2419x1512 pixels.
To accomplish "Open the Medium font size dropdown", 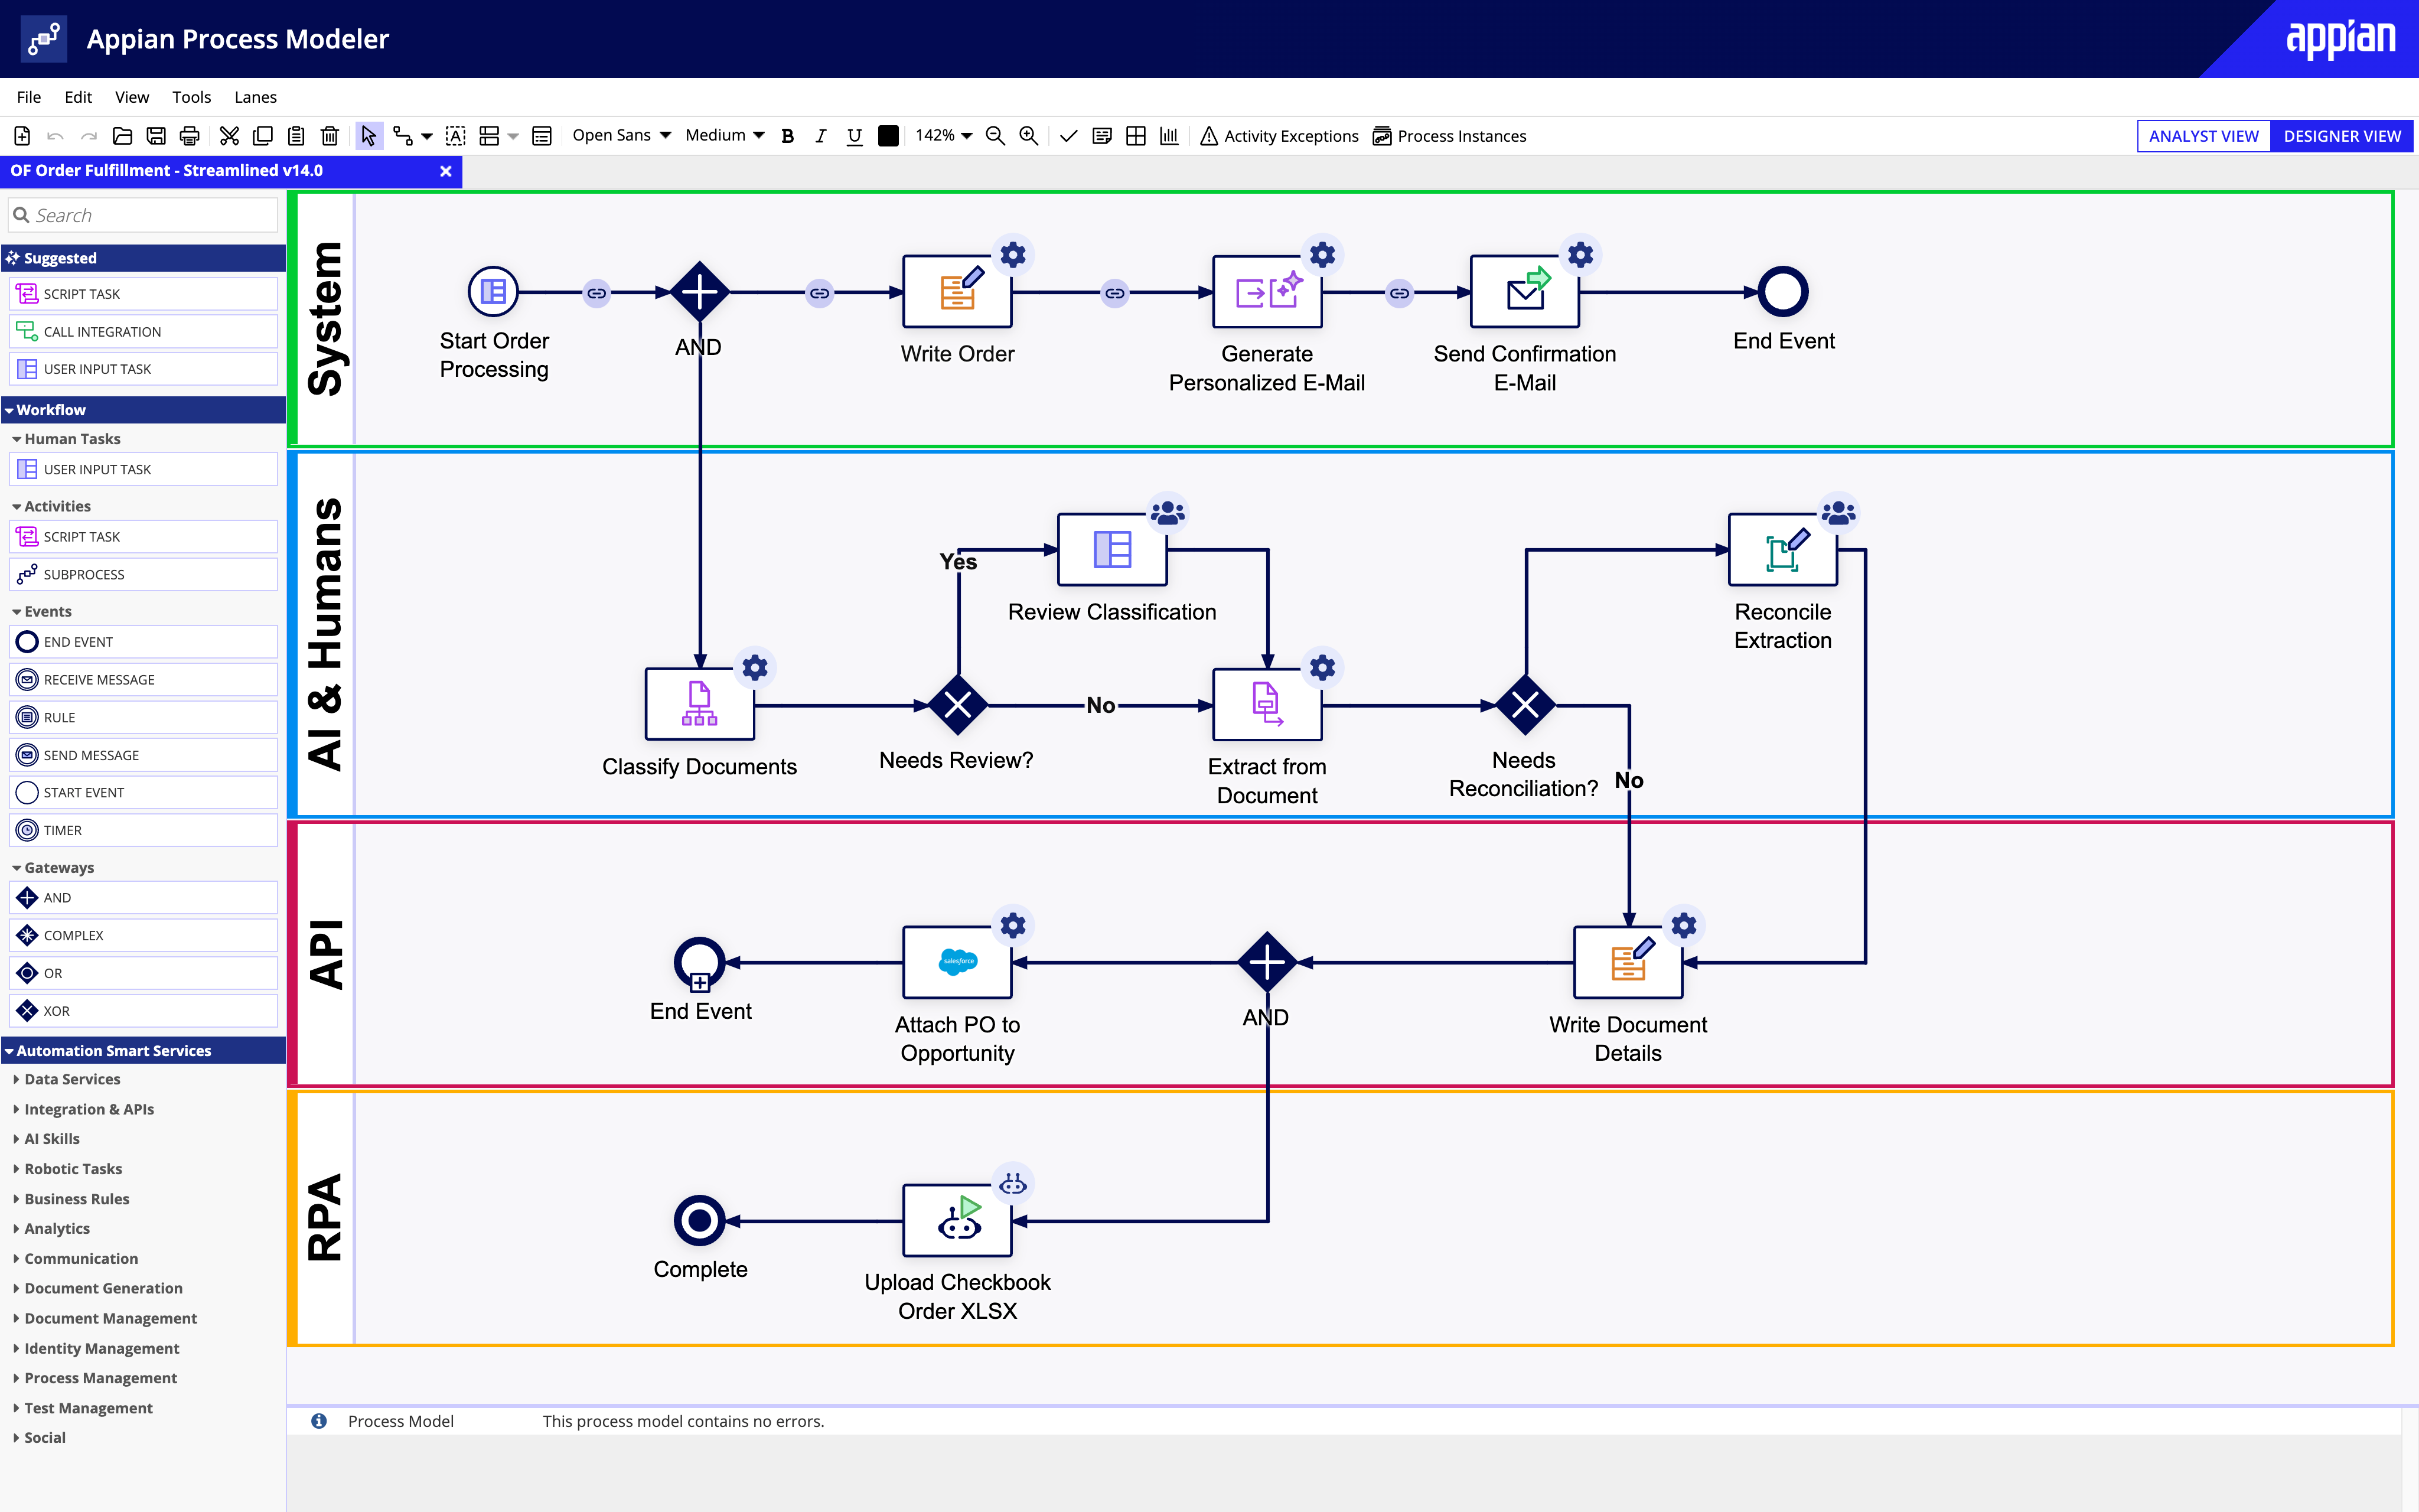I will pos(725,135).
